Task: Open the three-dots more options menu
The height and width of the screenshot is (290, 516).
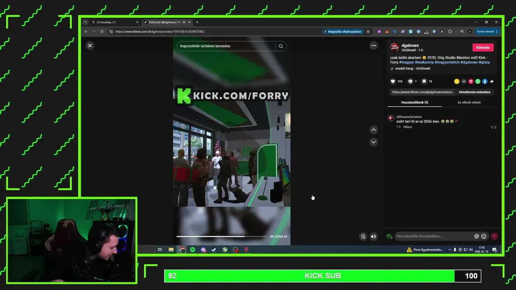Action: pos(374,46)
